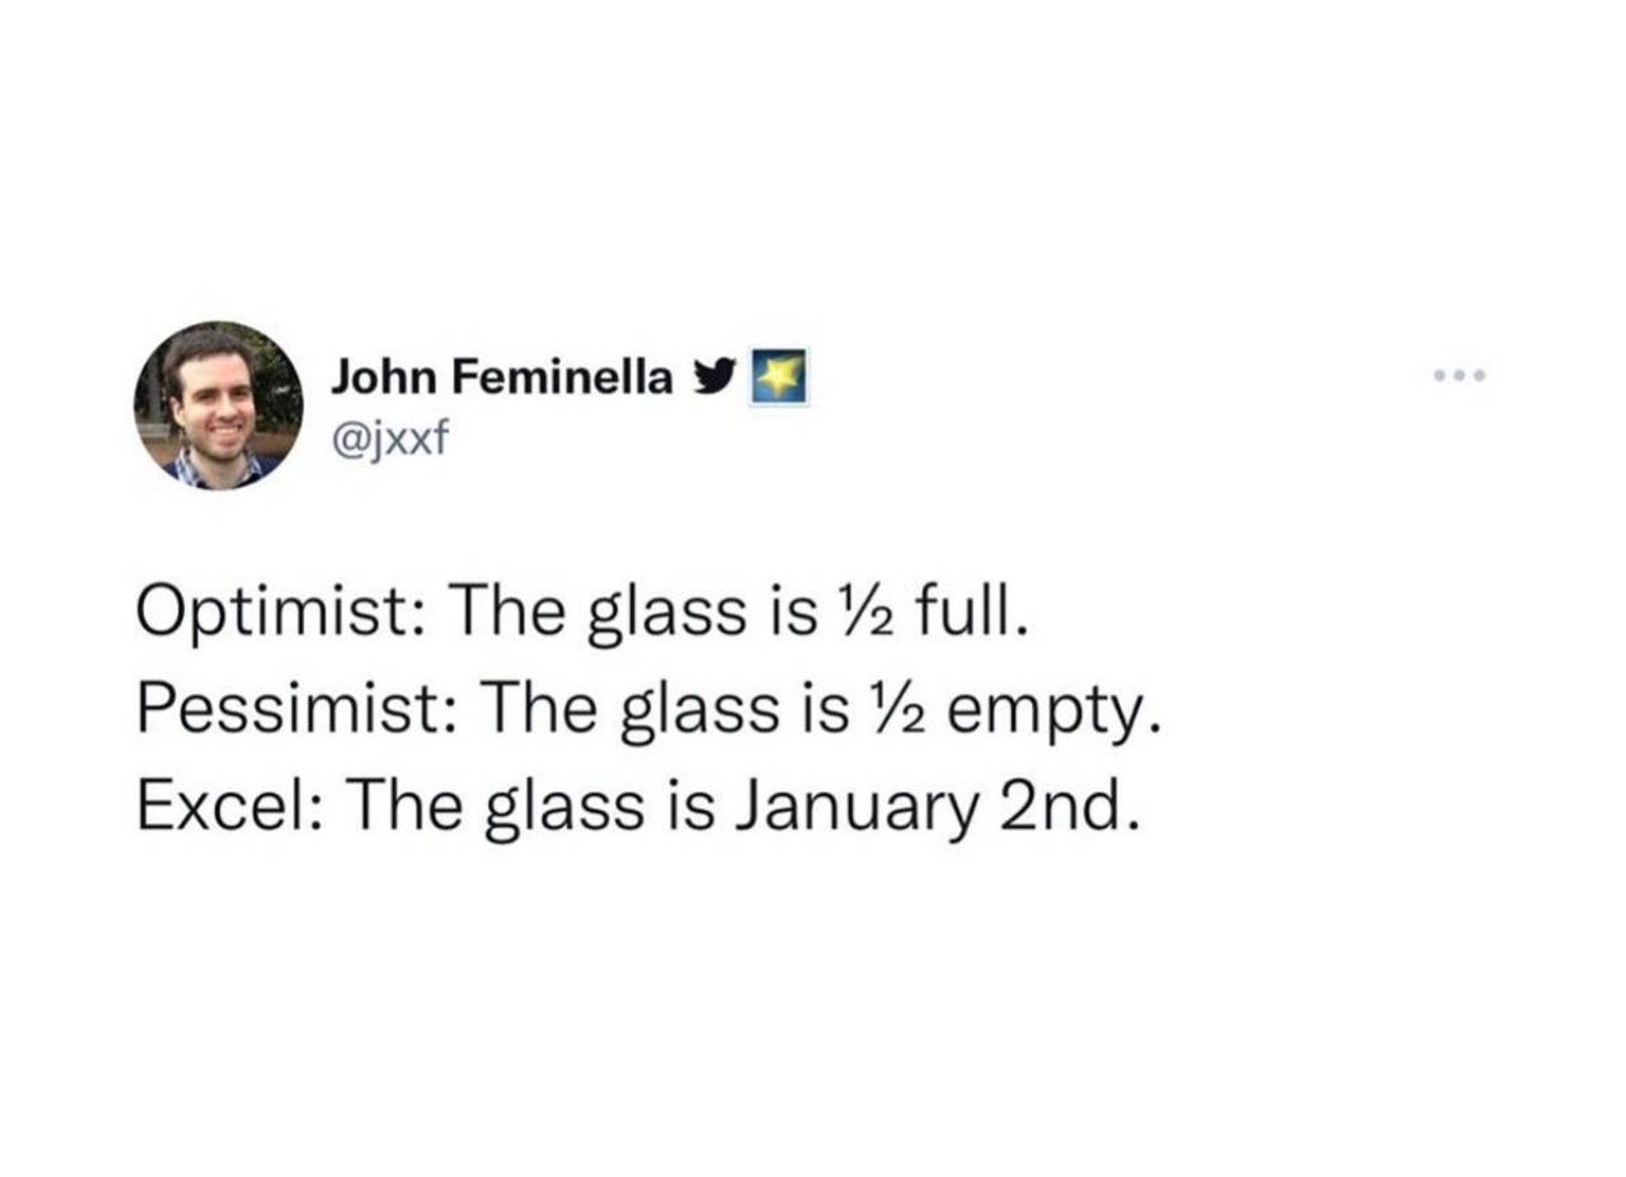This screenshot has width=1626, height=1177.
Task: Click the Twitter bird icon beside the name
Action: [x=713, y=378]
